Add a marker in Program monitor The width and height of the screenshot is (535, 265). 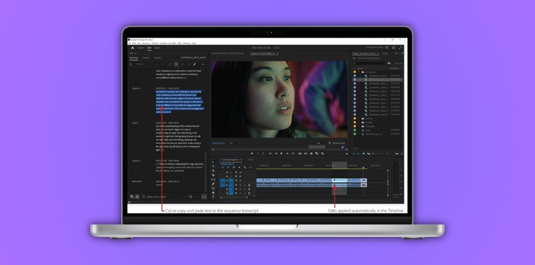coord(252,153)
